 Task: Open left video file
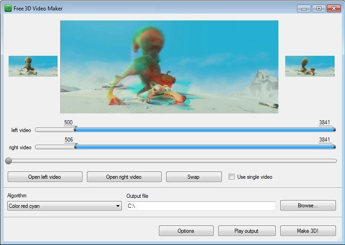[45, 176]
